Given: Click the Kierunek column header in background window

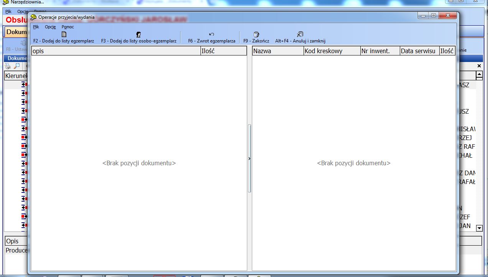Looking at the screenshot, I should pyautogui.click(x=16, y=76).
